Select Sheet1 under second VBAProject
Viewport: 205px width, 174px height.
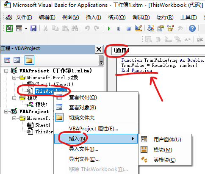(43, 125)
